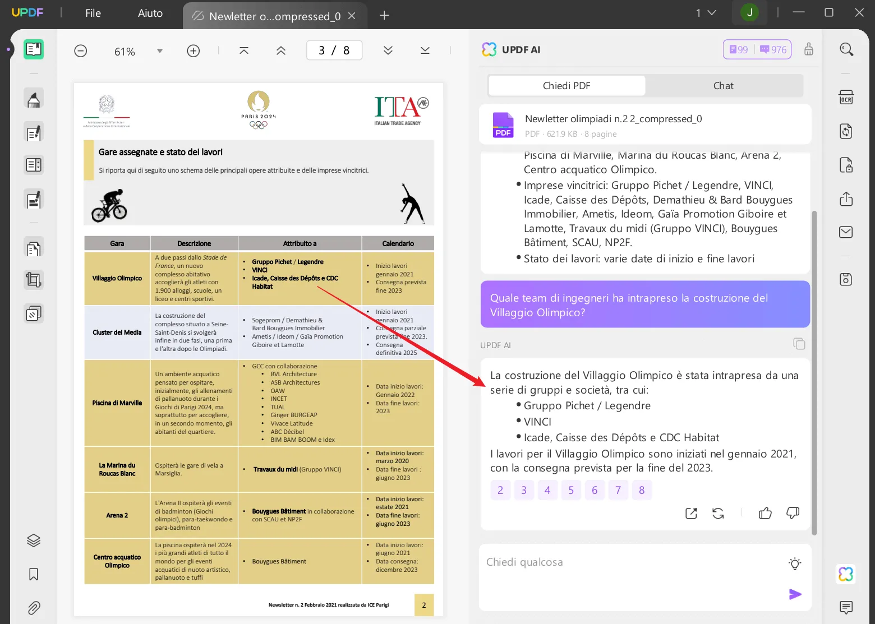875x624 pixels.
Task: Clear the AI chat with the broom icon
Action: [809, 49]
